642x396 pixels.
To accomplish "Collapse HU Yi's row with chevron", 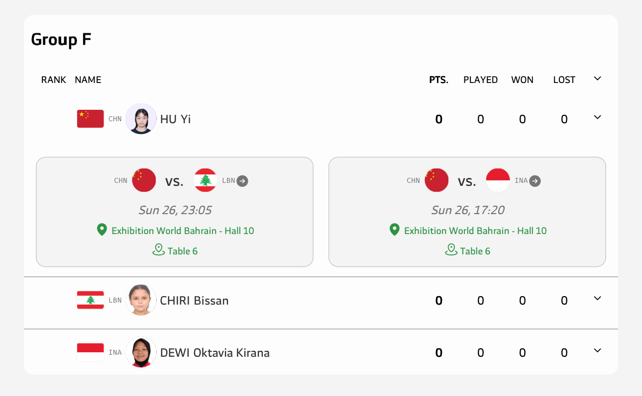I will coord(598,117).
